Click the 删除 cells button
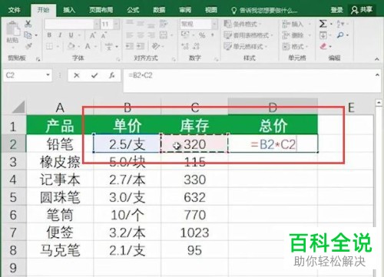Image resolution: width=384 pixels, height=277 pixels. [296, 35]
